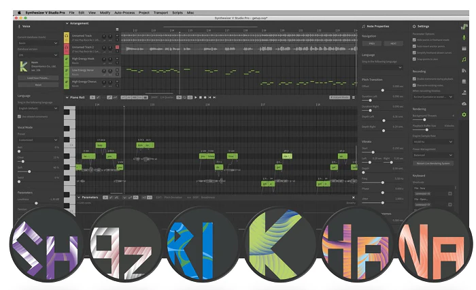This screenshot has width=476, height=290.
Task: Open the Piano Roll hamburger menu icon
Action: point(354,97)
